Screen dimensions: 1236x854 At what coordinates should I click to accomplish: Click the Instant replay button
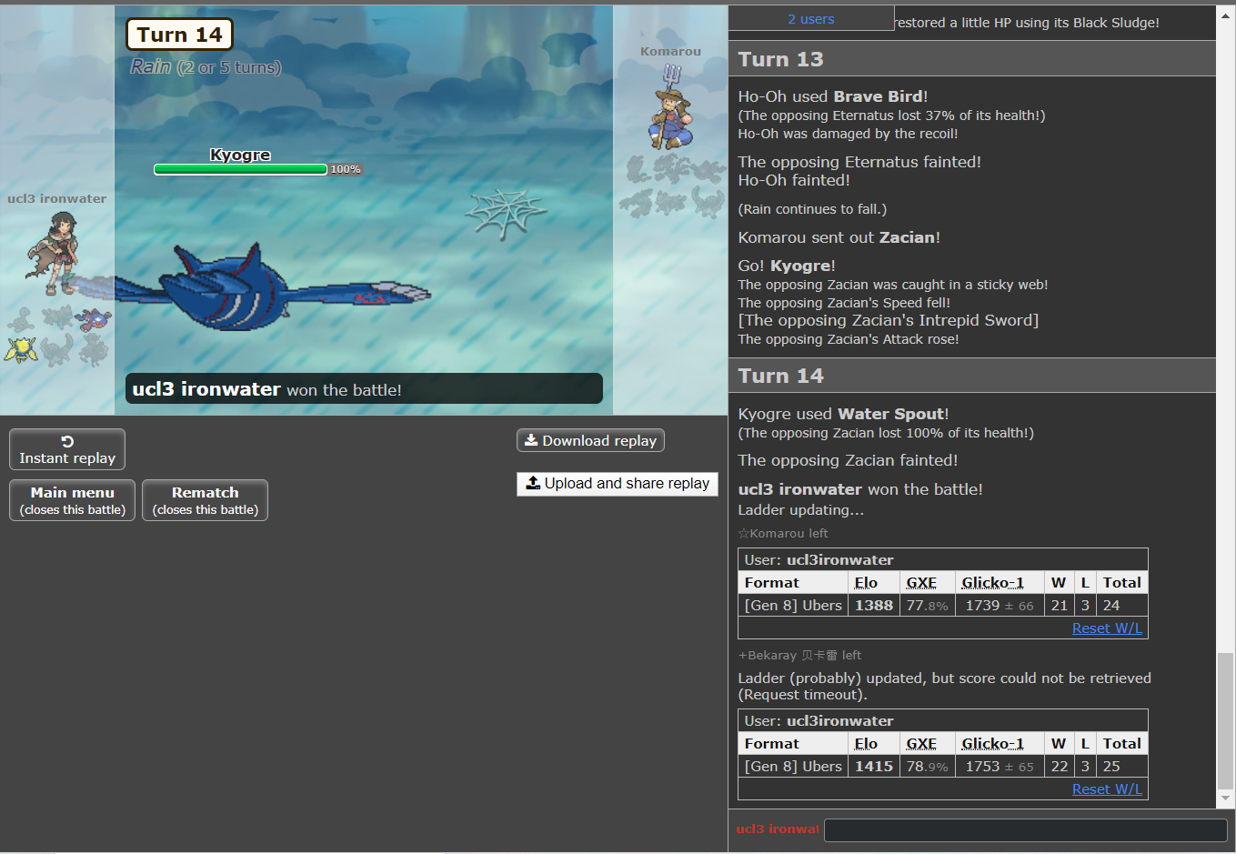tap(67, 449)
